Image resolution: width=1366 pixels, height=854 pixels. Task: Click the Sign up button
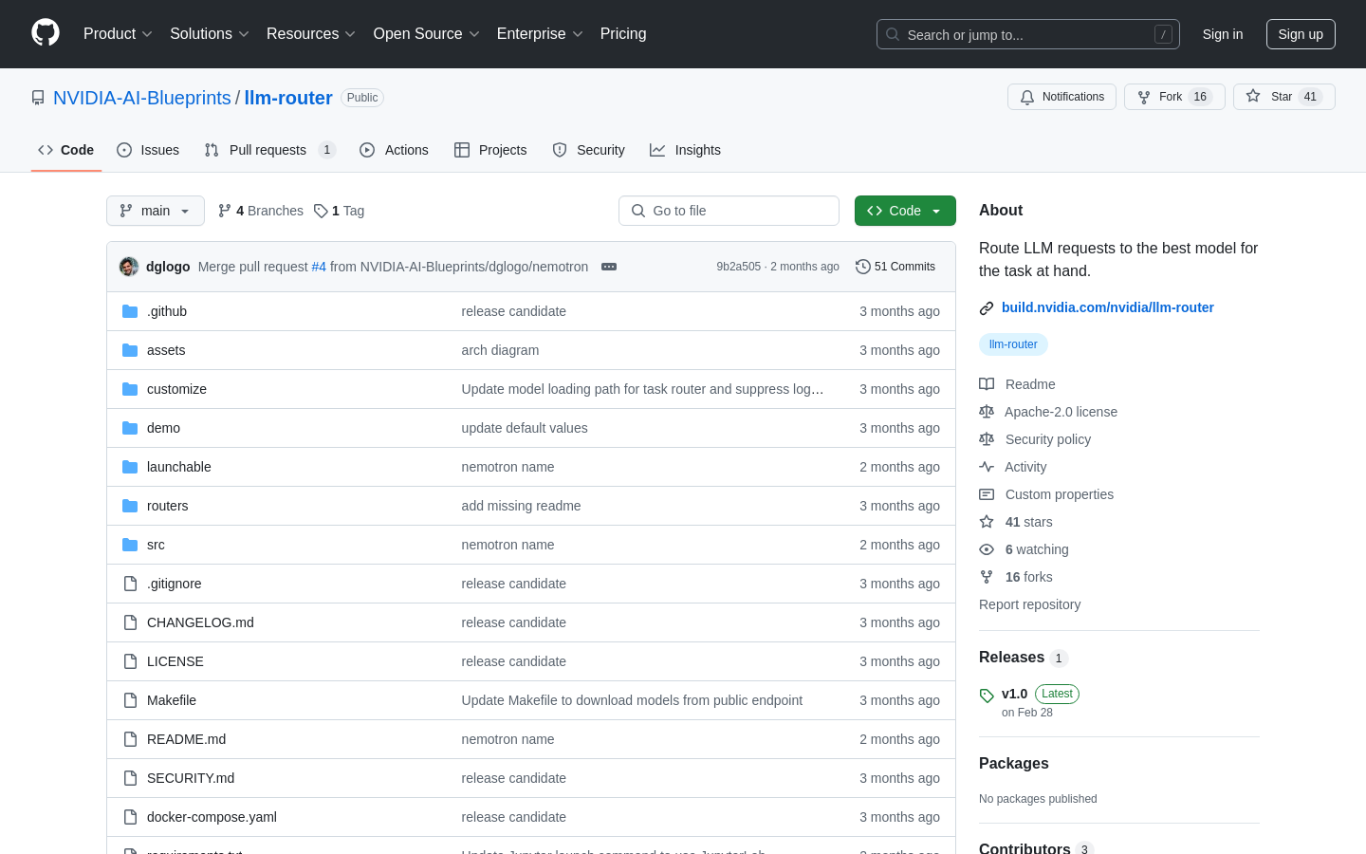pos(1301,34)
